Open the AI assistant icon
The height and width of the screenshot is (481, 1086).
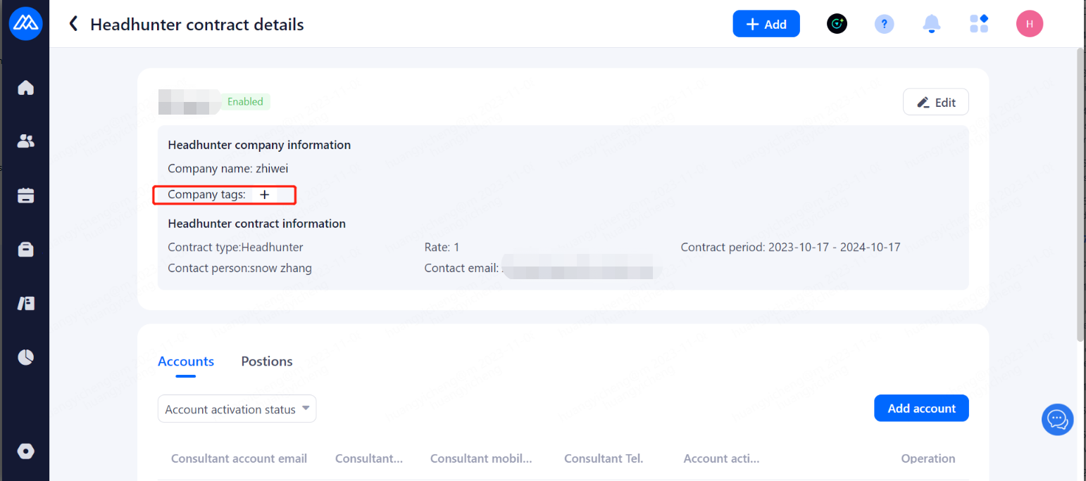tap(837, 24)
